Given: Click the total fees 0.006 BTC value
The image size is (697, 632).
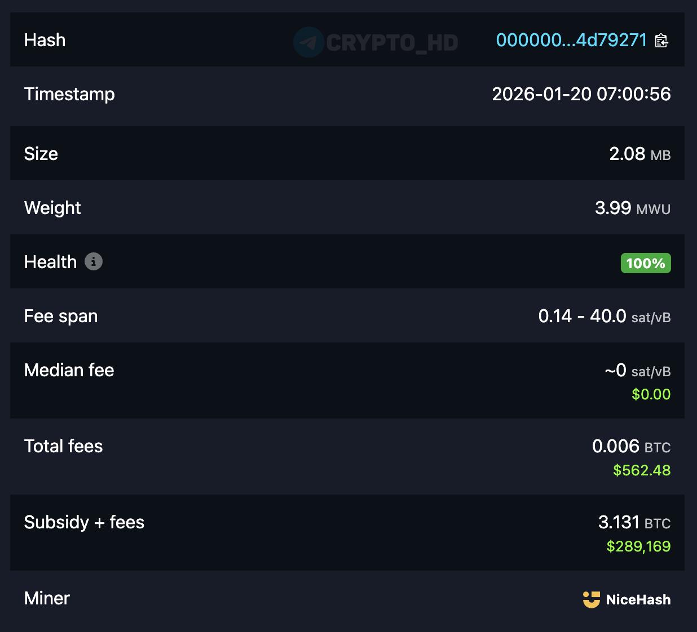Looking at the screenshot, I should (x=632, y=446).
